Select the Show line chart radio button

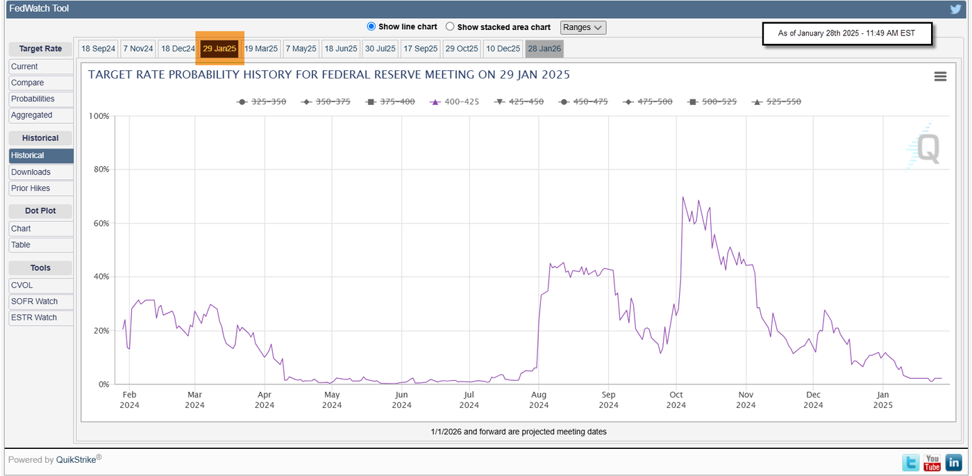371,27
